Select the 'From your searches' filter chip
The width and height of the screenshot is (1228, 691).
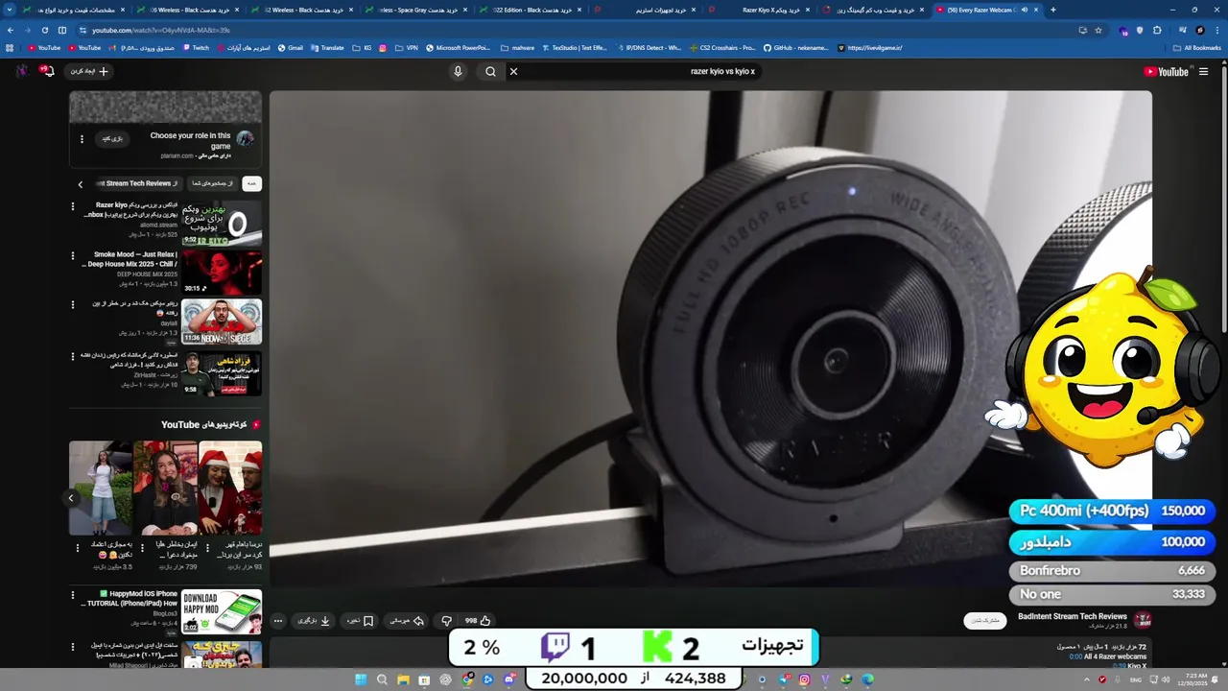click(211, 183)
